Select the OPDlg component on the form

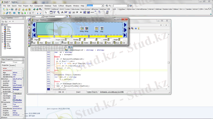pos(82,28)
